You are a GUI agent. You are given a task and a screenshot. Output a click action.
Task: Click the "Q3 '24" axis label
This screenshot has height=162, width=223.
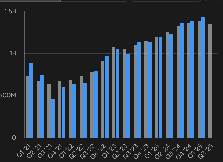click(174, 151)
